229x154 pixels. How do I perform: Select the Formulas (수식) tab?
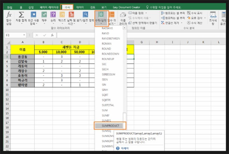pyautogui.click(x=67, y=7)
